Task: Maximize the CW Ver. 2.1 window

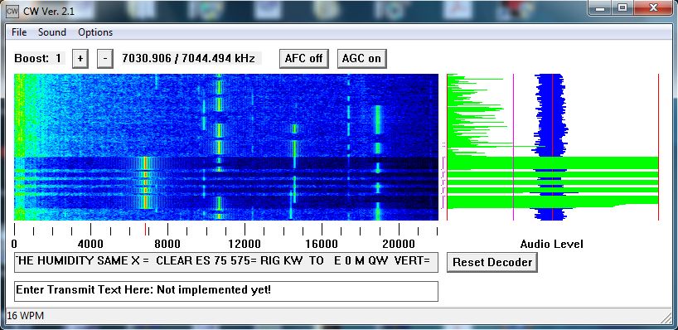Action: coord(622,7)
